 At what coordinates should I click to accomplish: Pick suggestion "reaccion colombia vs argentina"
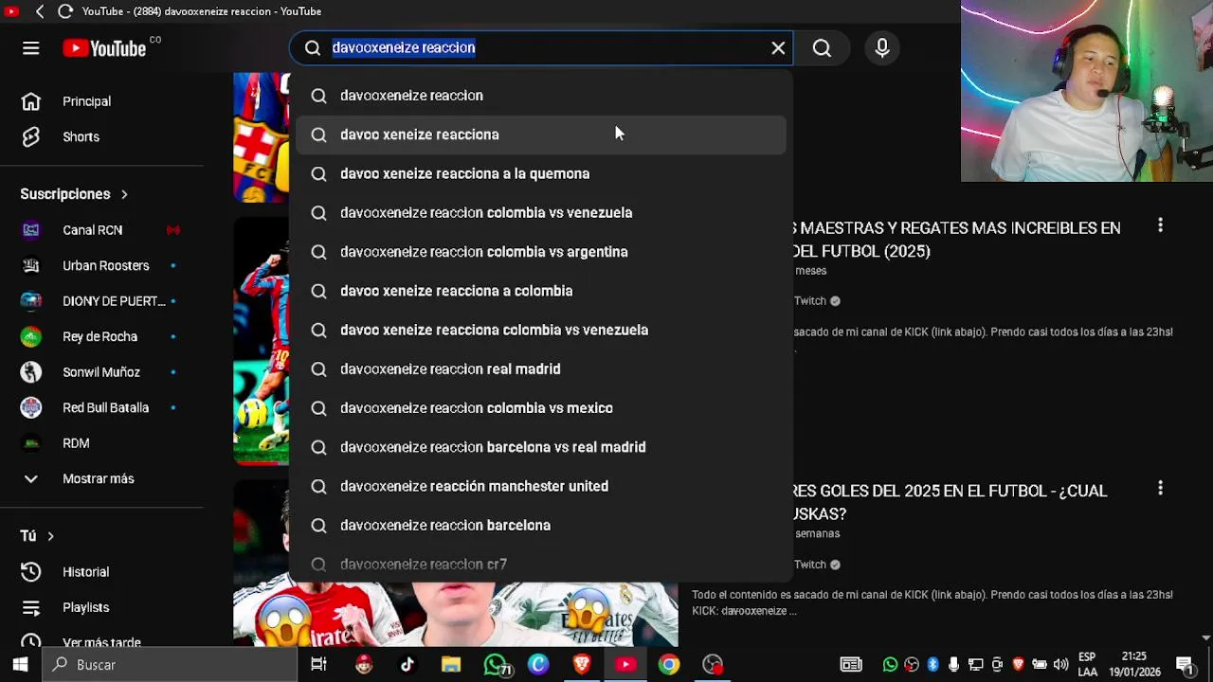(x=541, y=252)
